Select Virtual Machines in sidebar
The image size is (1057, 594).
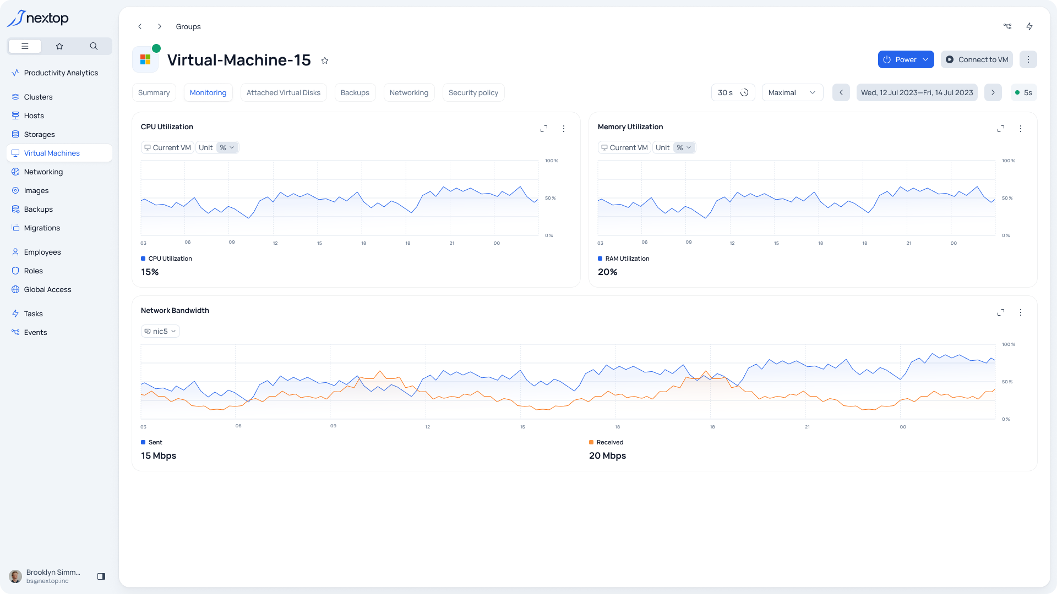pos(59,153)
